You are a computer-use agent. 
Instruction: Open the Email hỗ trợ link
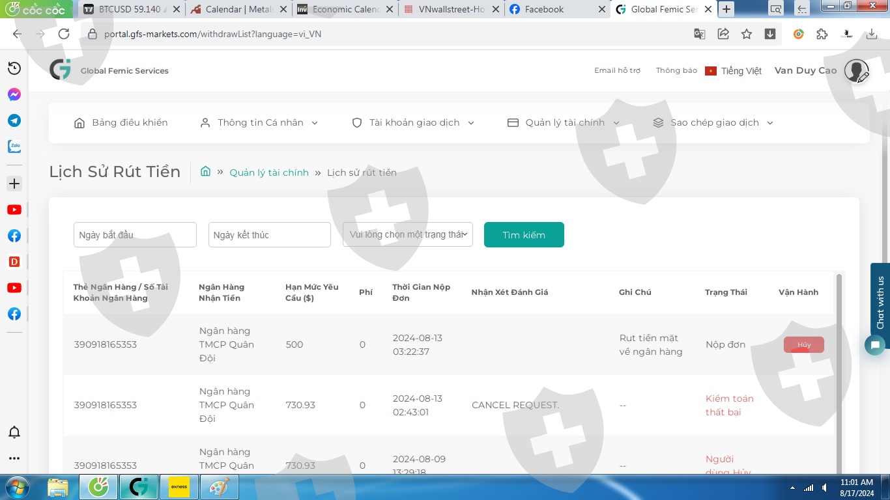click(617, 70)
